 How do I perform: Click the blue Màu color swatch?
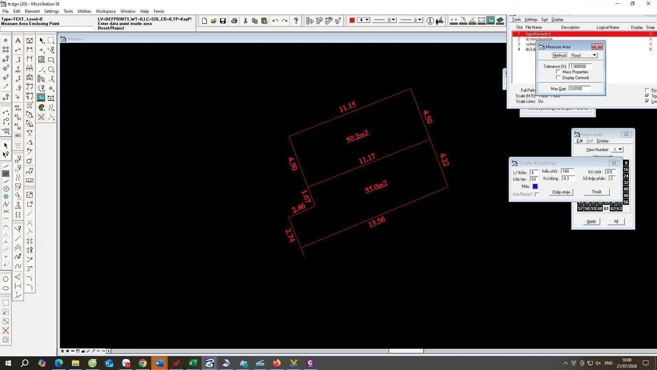pos(535,186)
